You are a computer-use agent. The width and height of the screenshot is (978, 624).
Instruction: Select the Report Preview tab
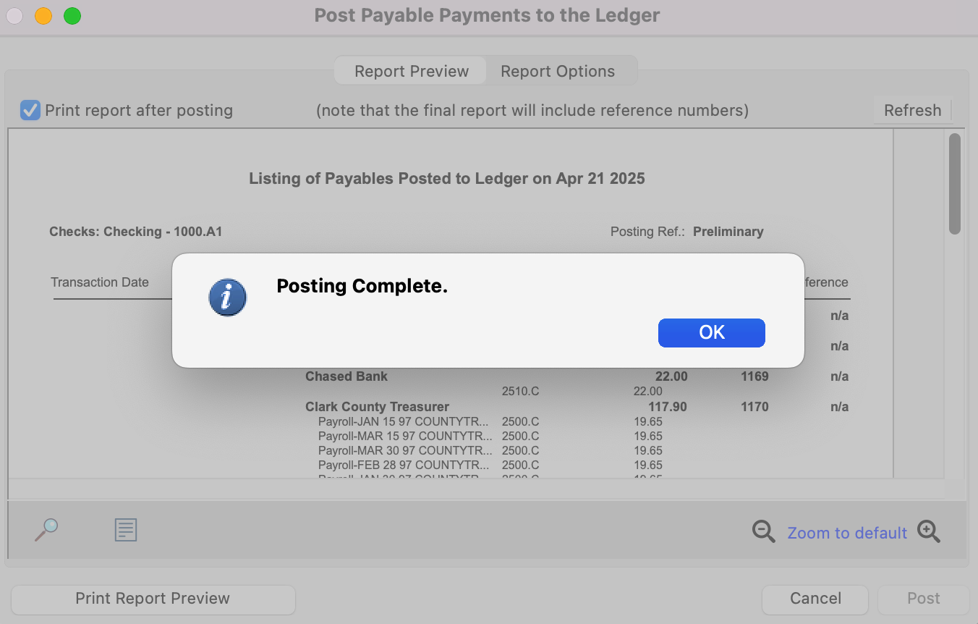[x=411, y=71]
